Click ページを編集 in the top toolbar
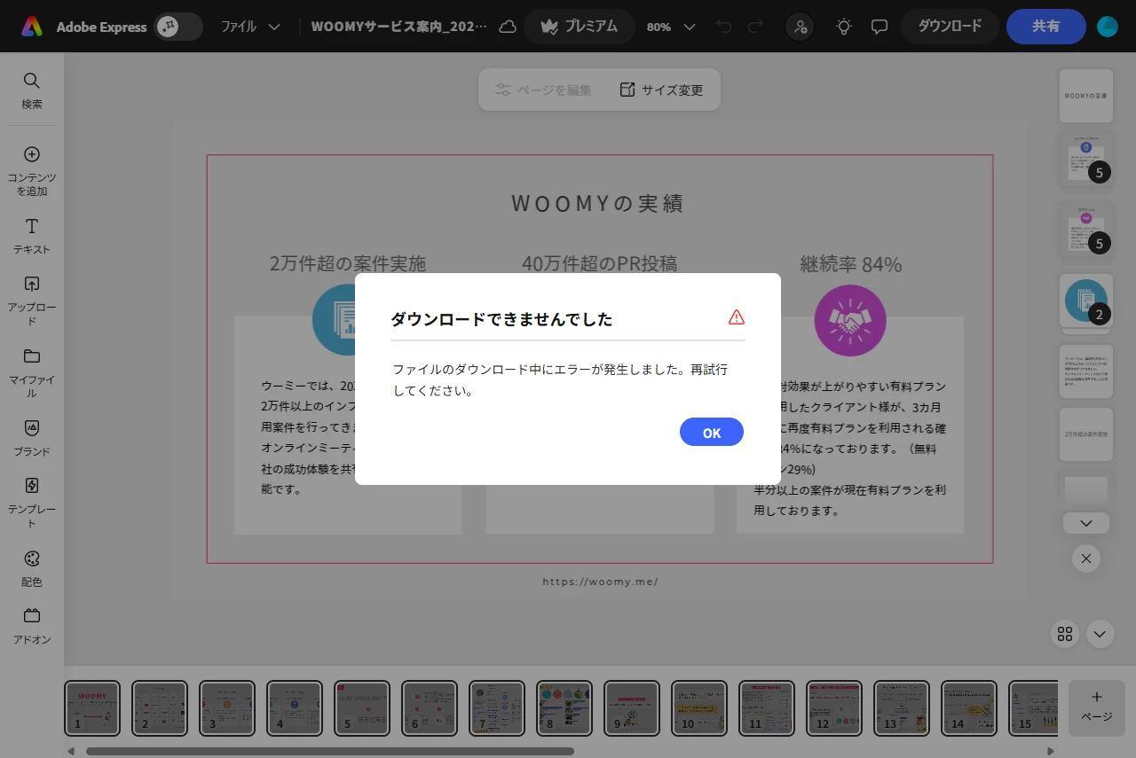The image size is (1136, 758). click(543, 90)
